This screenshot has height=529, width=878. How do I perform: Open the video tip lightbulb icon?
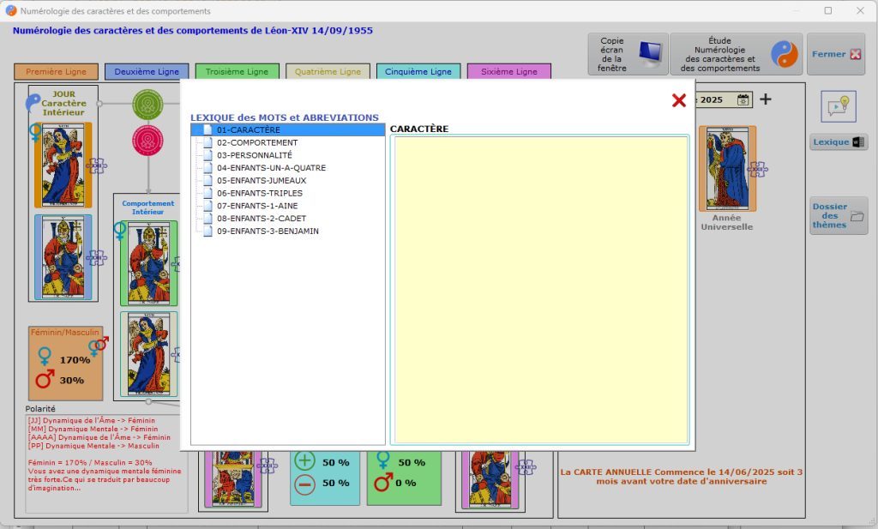(838, 105)
